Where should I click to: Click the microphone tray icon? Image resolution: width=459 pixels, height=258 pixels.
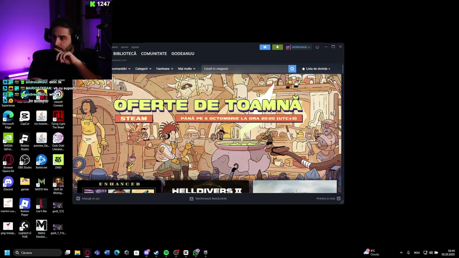[x=408, y=253]
